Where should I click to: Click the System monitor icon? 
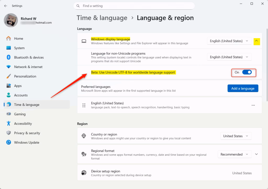click(8, 48)
